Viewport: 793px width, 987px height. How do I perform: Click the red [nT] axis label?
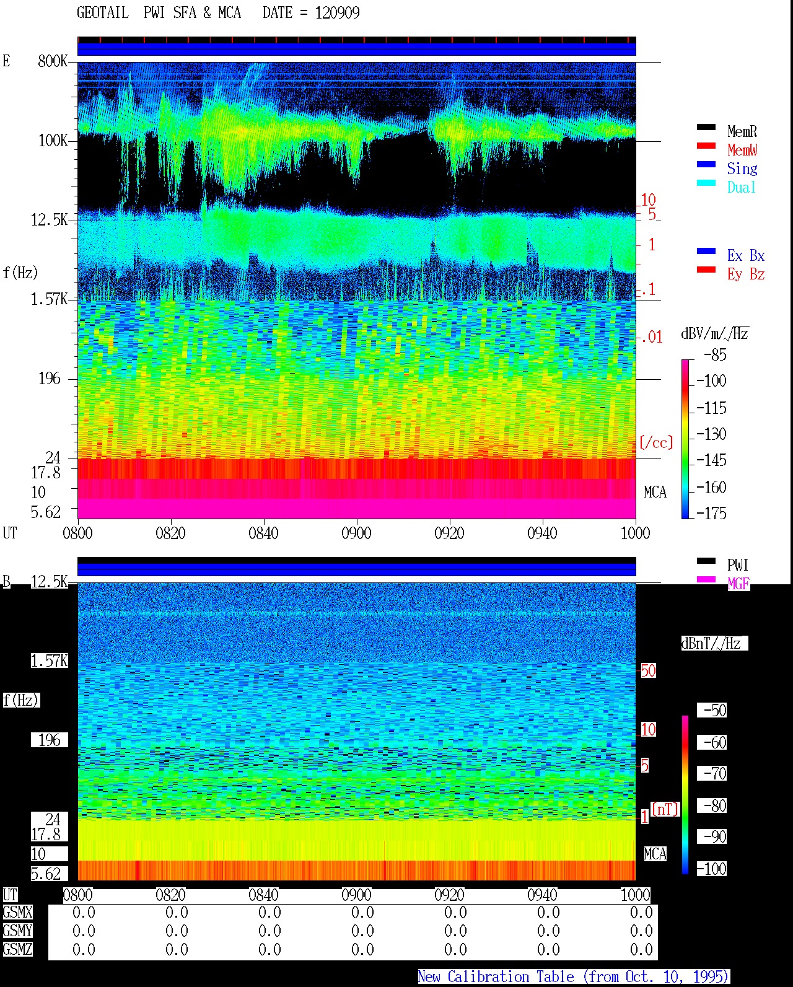point(665,809)
